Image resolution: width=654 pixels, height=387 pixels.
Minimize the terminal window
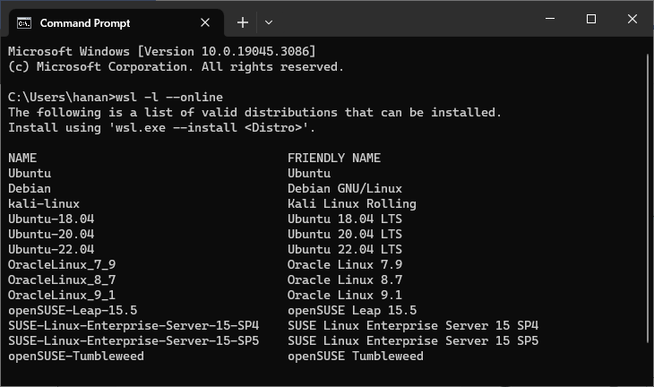click(550, 19)
